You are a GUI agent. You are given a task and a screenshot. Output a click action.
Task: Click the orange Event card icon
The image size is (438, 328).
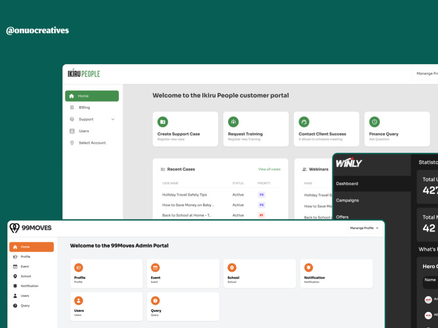[x=155, y=268]
